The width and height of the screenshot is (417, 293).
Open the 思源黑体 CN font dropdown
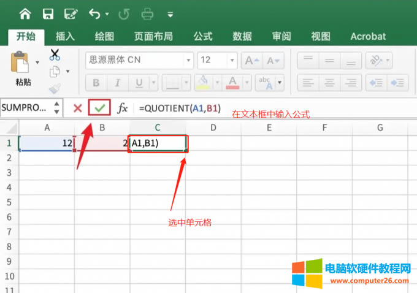[x=188, y=60]
